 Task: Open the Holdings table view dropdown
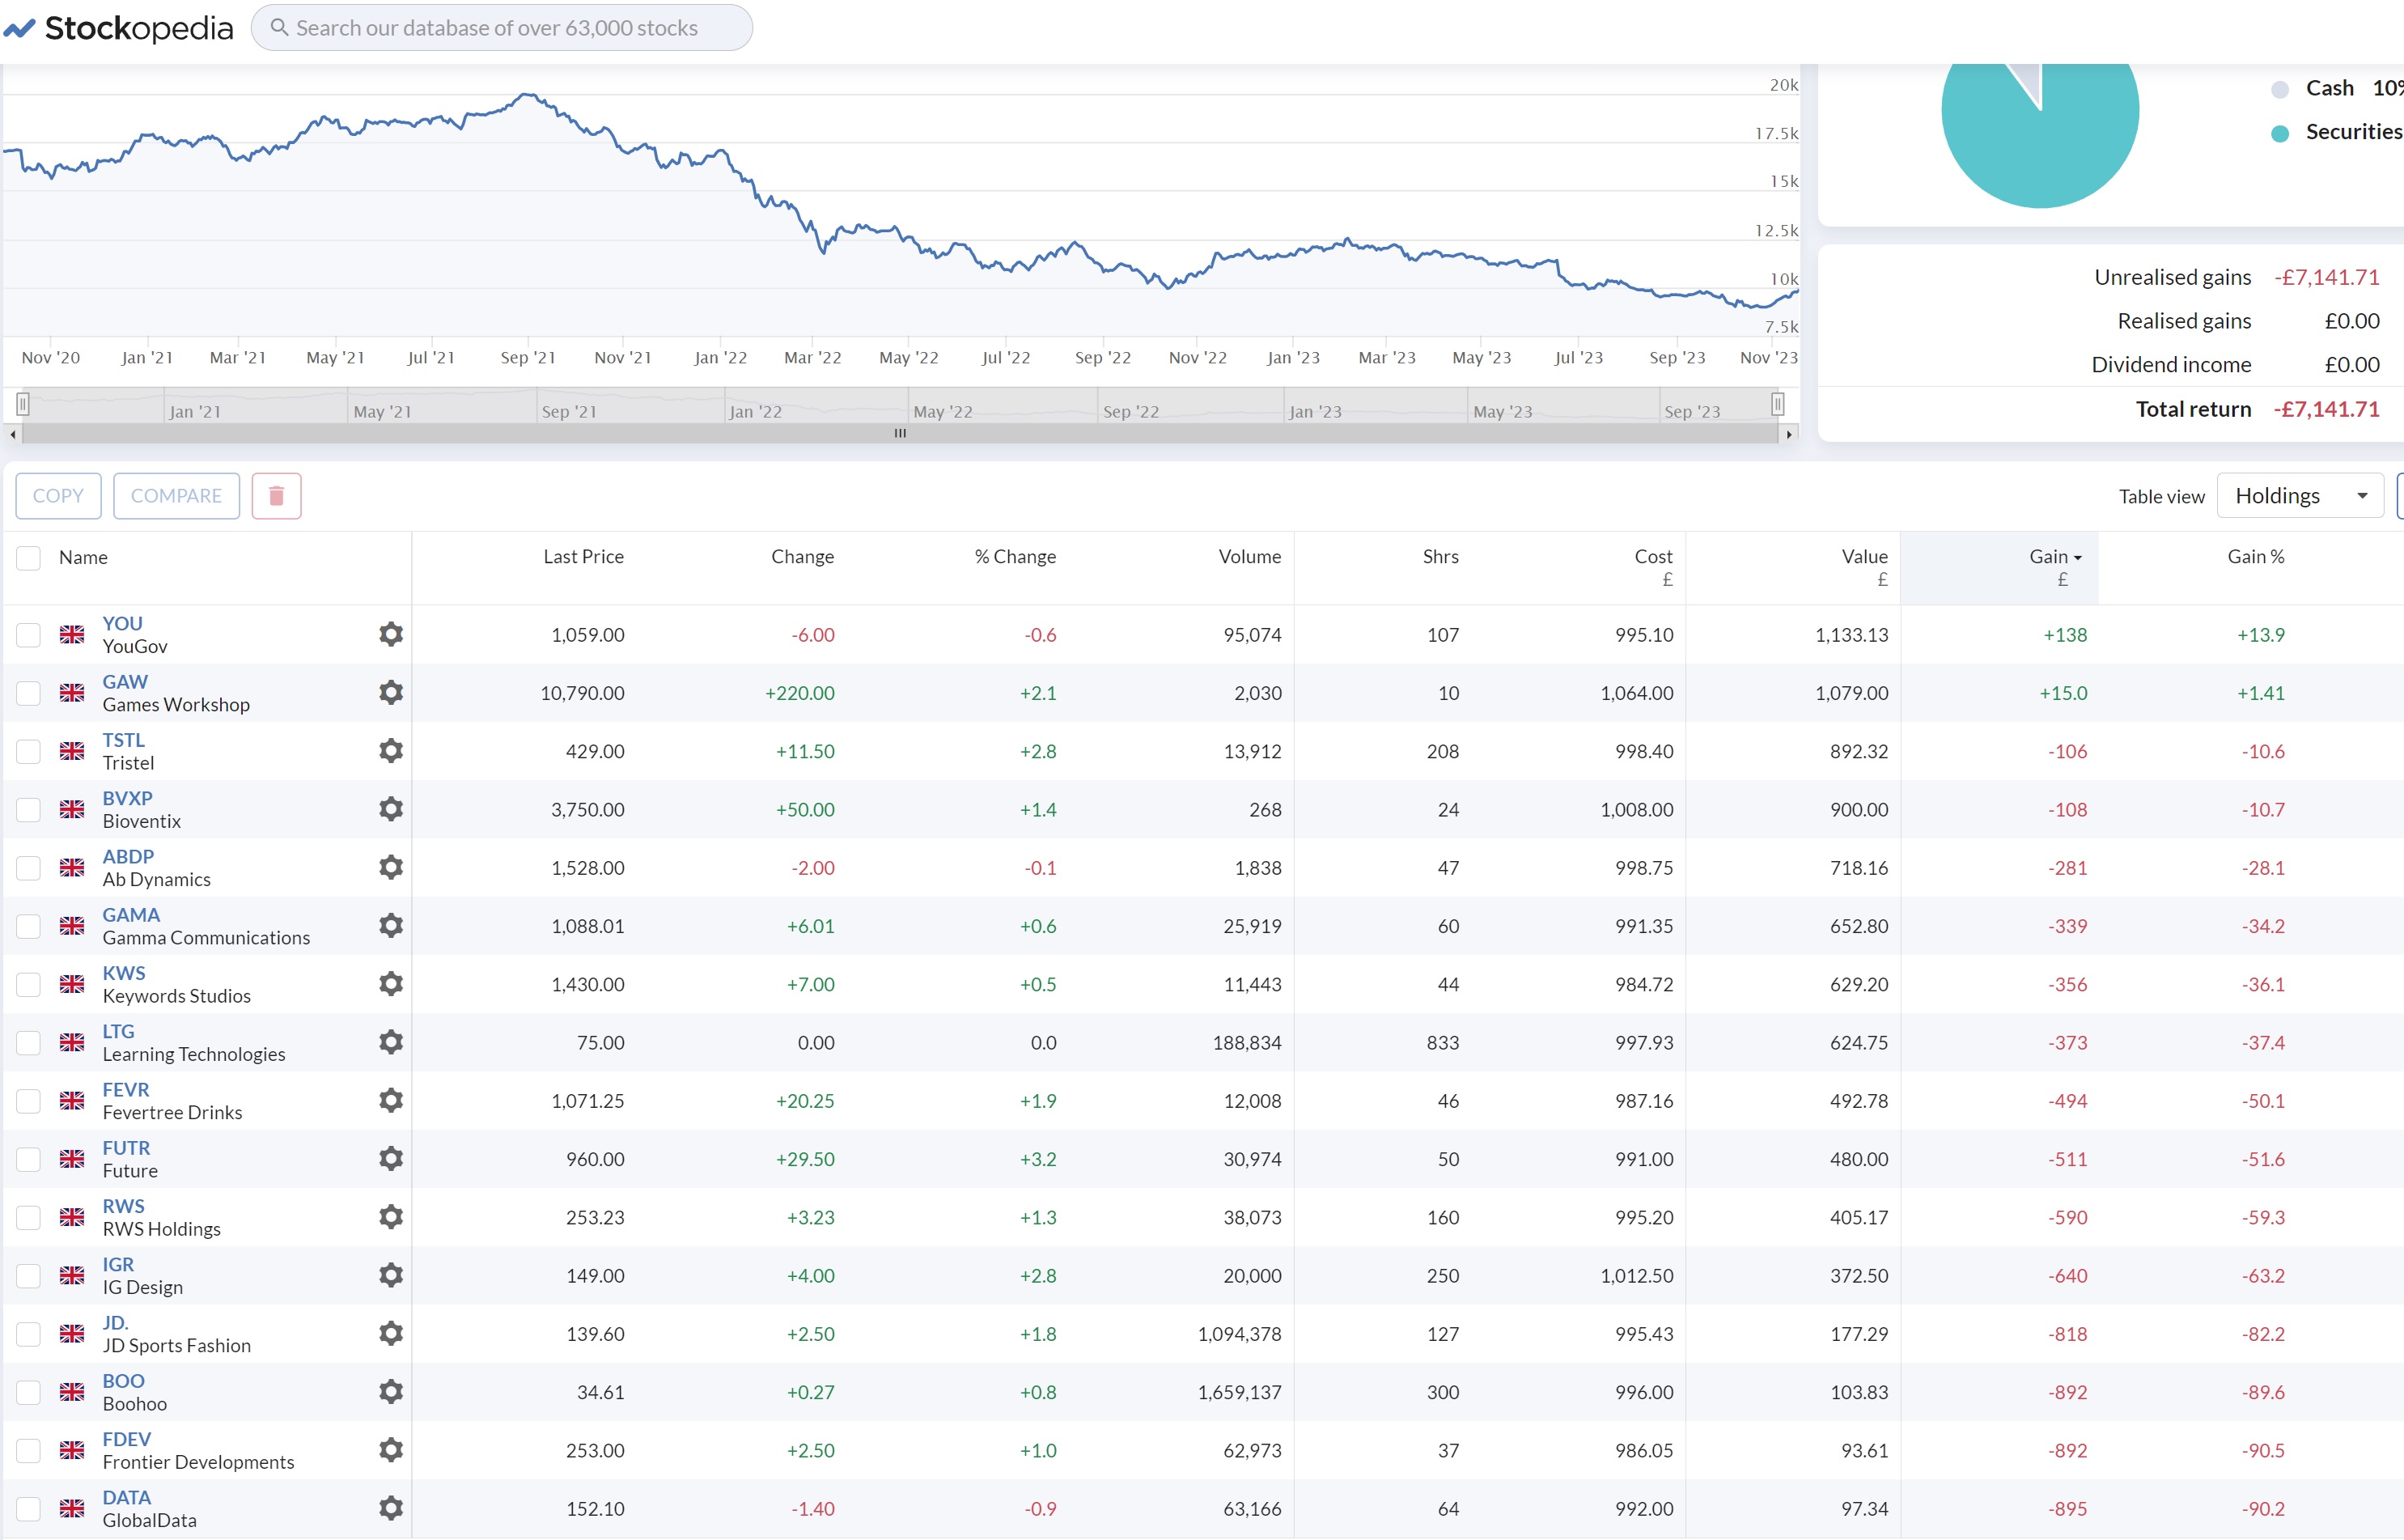2300,496
